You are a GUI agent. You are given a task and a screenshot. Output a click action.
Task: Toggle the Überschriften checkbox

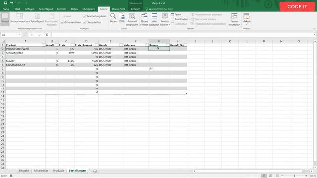pyautogui.click(x=85, y=22)
